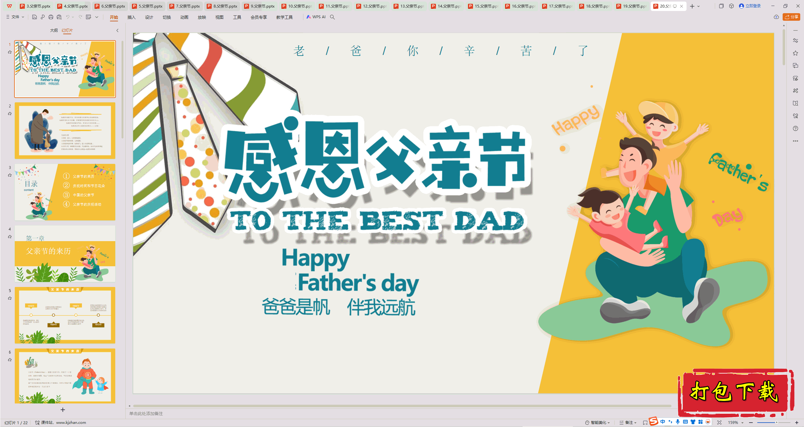Open the sliders settings icon in right sidebar
The image size is (804, 427).
[x=796, y=41]
